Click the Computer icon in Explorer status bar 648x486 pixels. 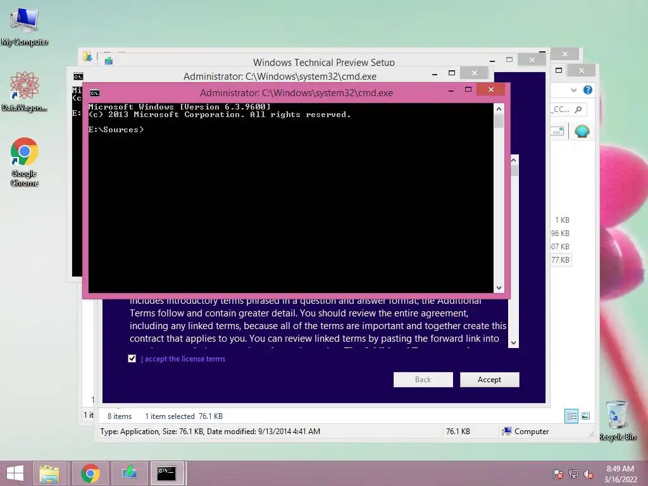506,431
